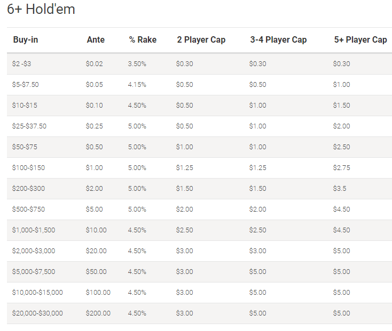Select the $10,000-$15,000 buy-in cell
The height and width of the screenshot is (331, 392).
pos(37,292)
